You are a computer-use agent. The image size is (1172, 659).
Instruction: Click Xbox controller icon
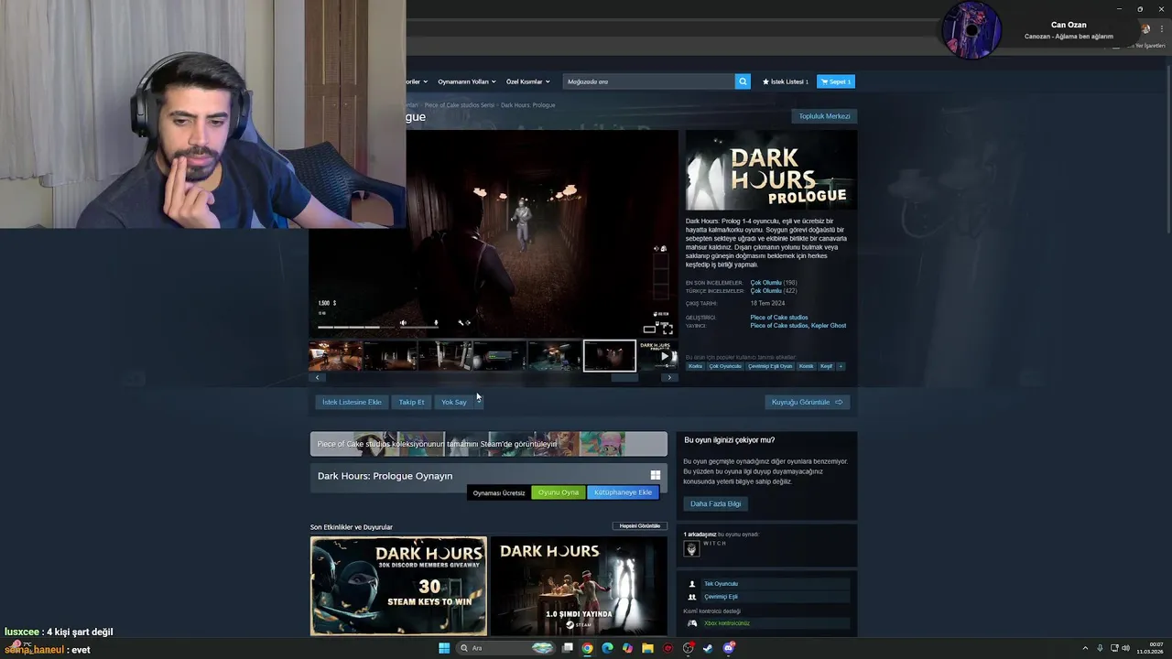pos(692,623)
